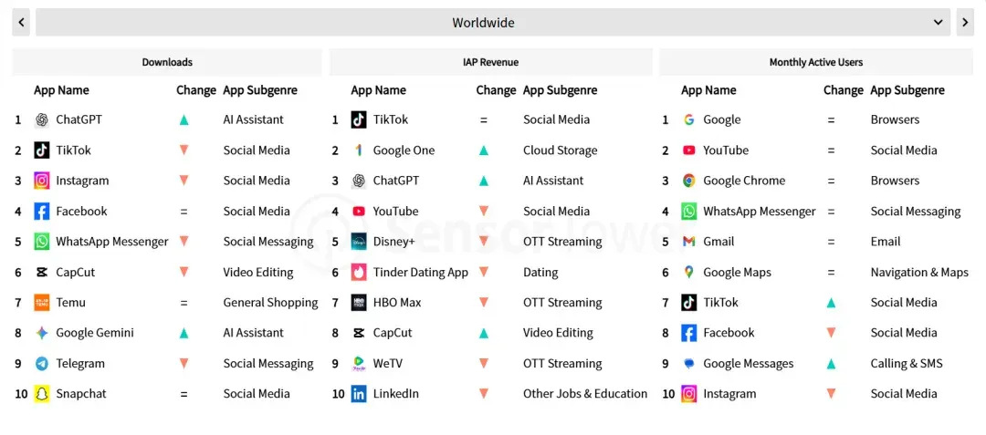Click the LinkedIn icon in IAP Revenue
986x435 pixels.
click(x=359, y=394)
